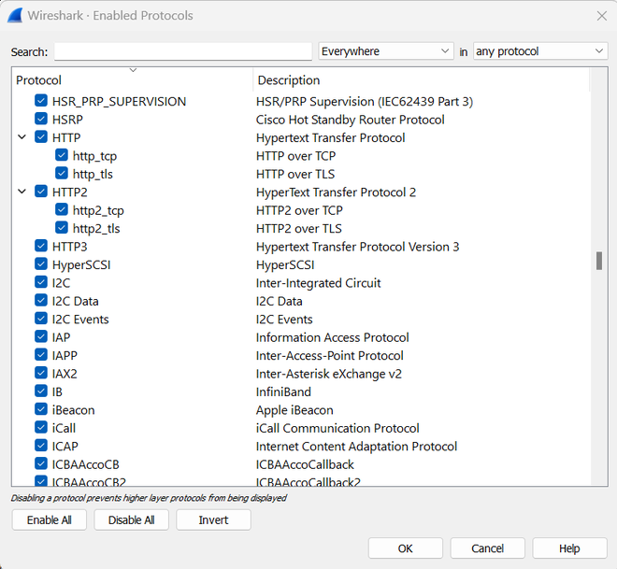
Task: Uncheck the HTTP3 protocol checkbox
Action: [x=41, y=246]
